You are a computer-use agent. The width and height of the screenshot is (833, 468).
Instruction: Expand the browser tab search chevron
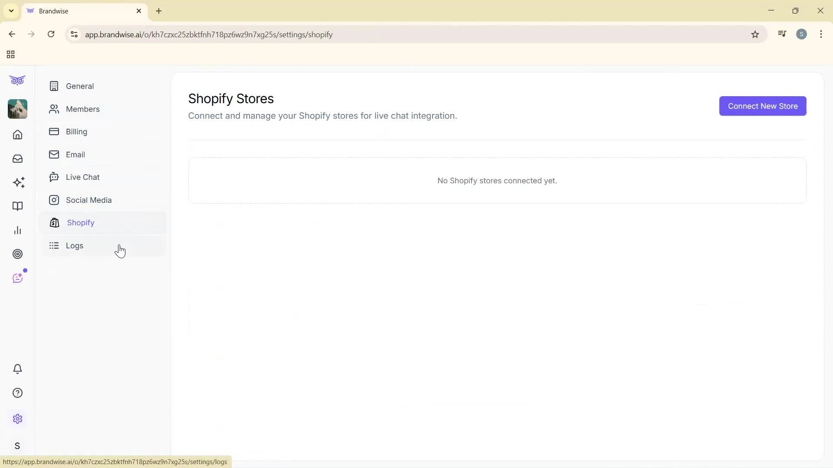pyautogui.click(x=11, y=10)
